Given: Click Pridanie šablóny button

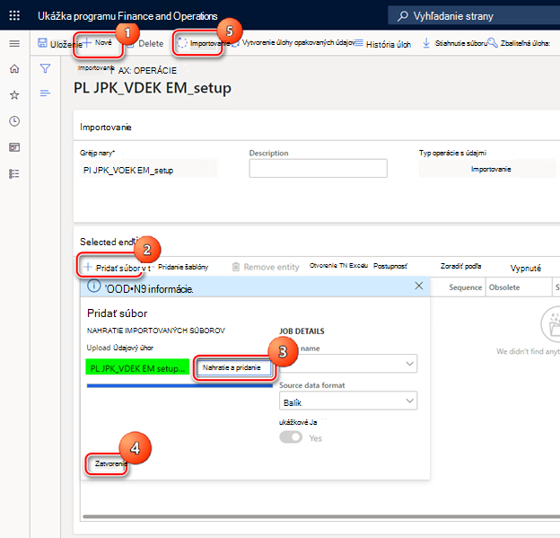Looking at the screenshot, I should (183, 267).
